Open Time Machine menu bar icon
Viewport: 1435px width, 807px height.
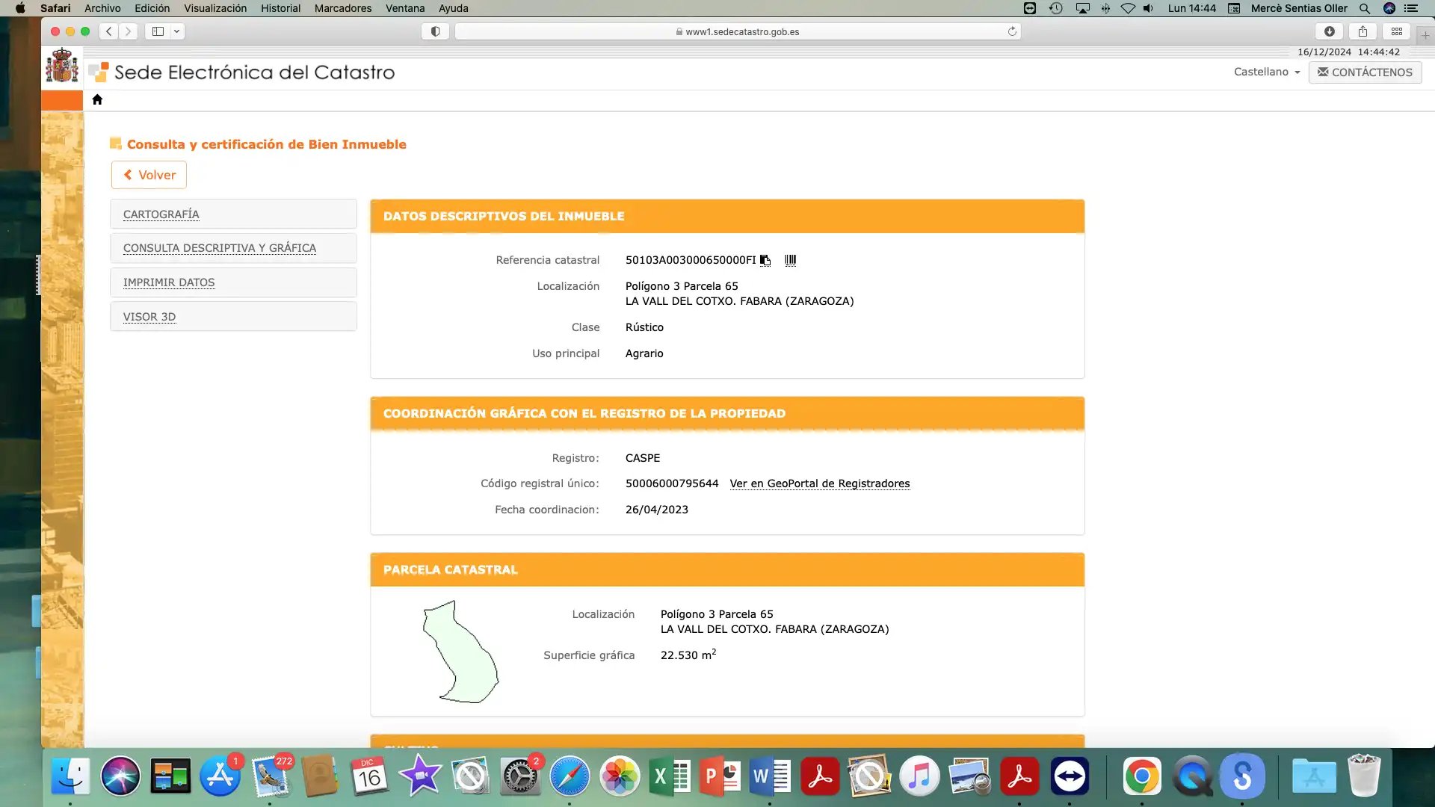(x=1055, y=8)
